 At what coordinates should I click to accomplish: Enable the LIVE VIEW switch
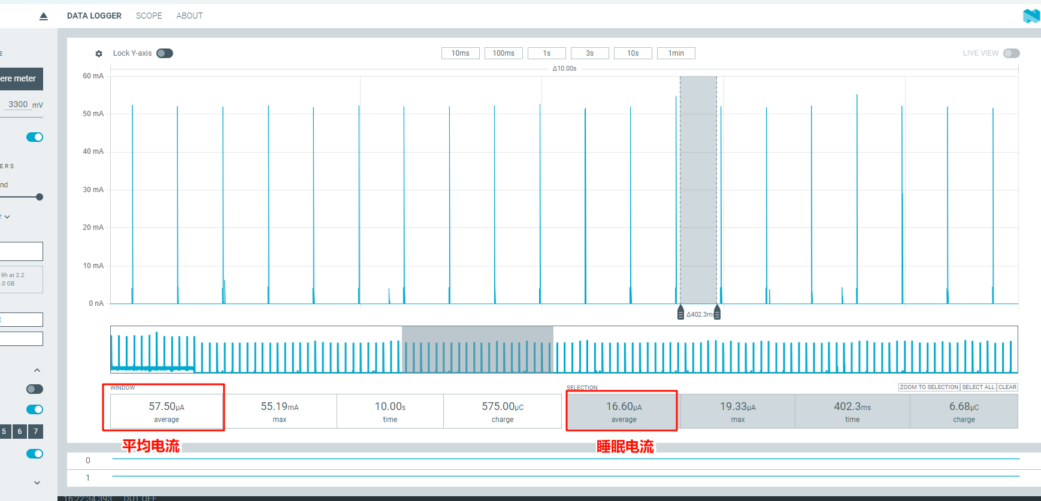[x=1012, y=53]
